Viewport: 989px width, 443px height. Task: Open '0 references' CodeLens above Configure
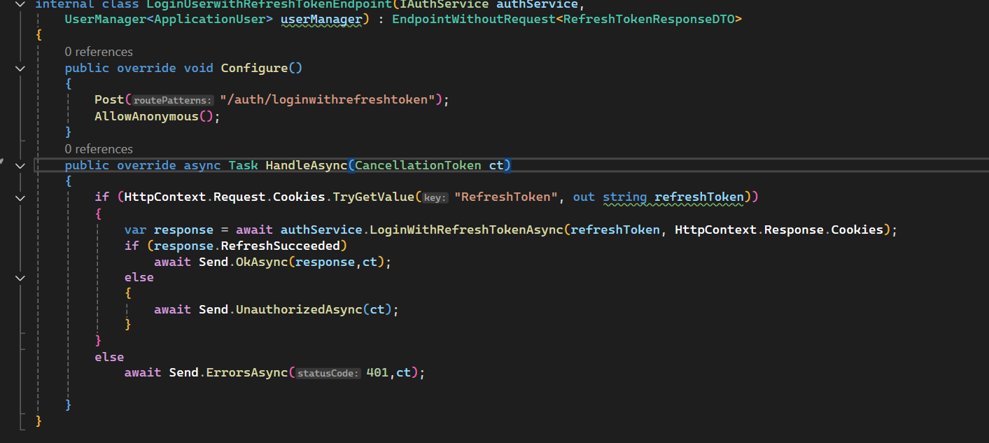(99, 52)
